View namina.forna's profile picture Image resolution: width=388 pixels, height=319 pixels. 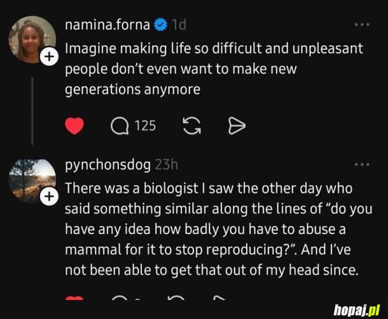tap(32, 39)
